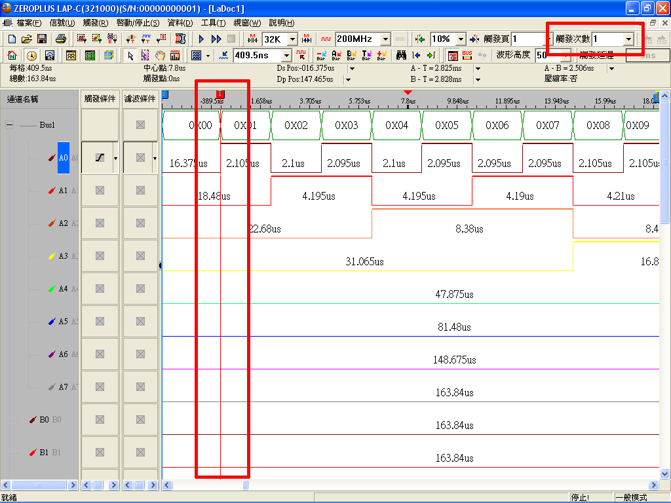Select the hand pan tool

click(x=160, y=56)
